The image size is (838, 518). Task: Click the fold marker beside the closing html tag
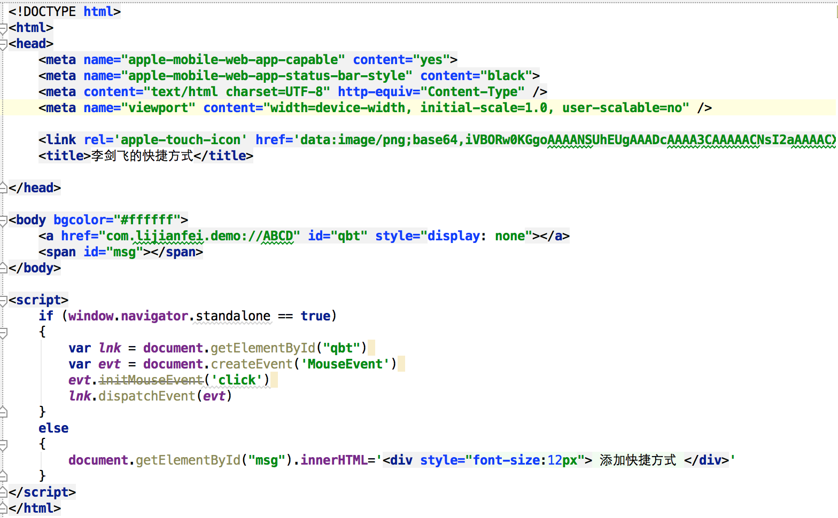tap(3, 508)
